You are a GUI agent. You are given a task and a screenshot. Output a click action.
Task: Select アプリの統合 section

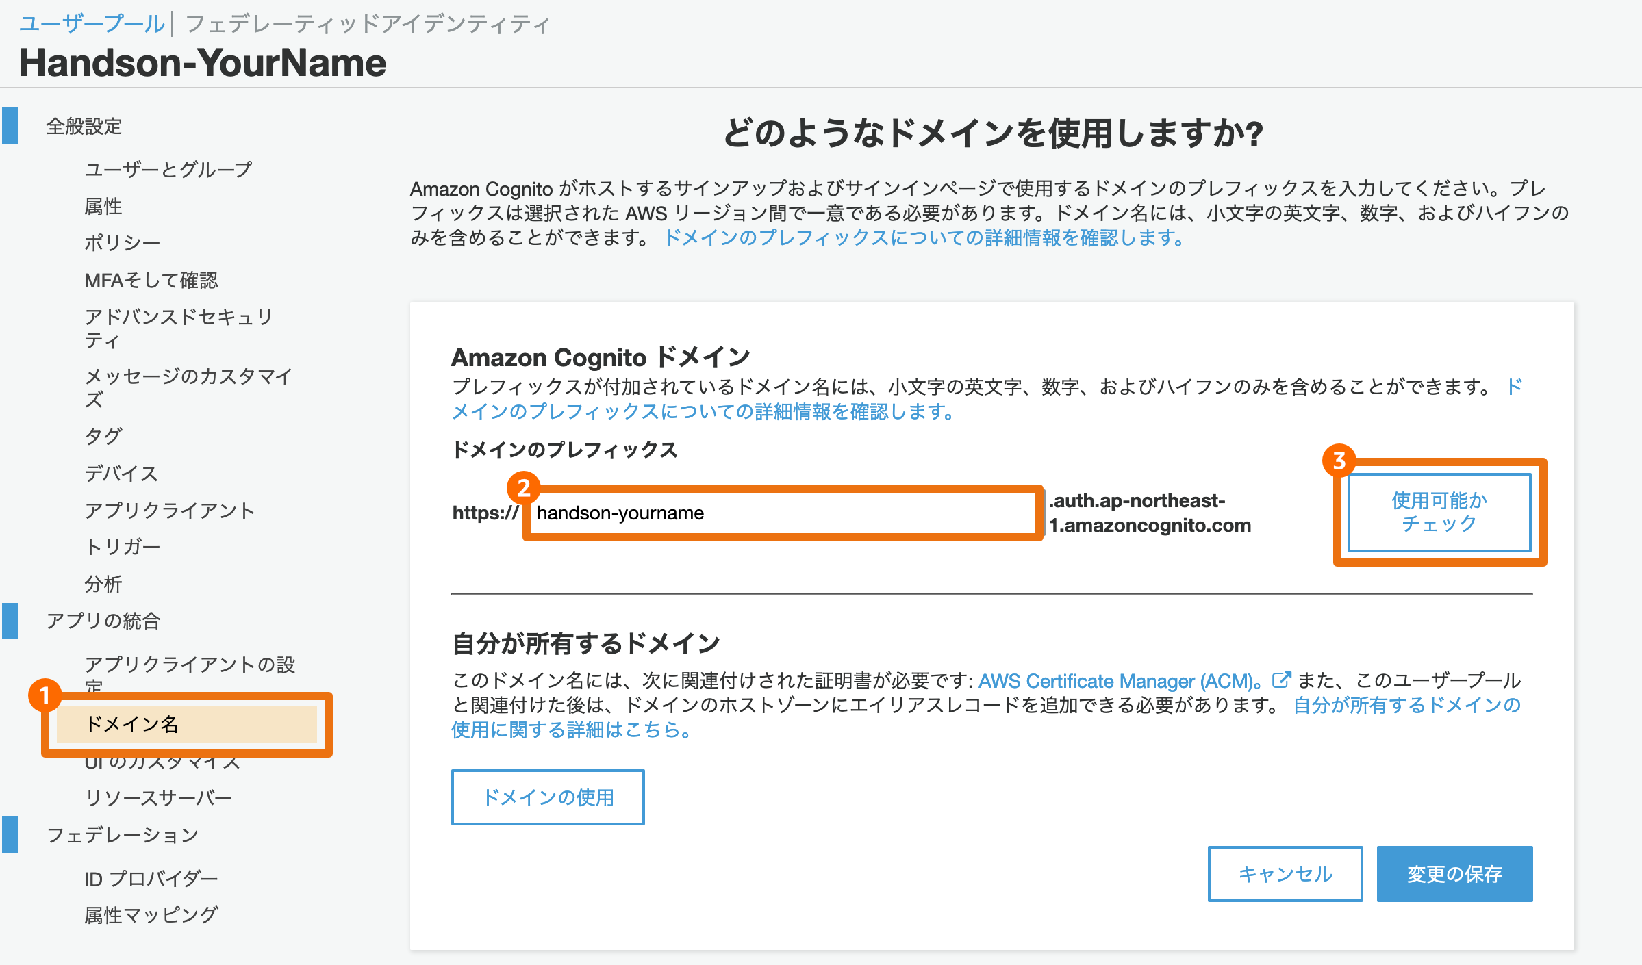[x=103, y=621]
